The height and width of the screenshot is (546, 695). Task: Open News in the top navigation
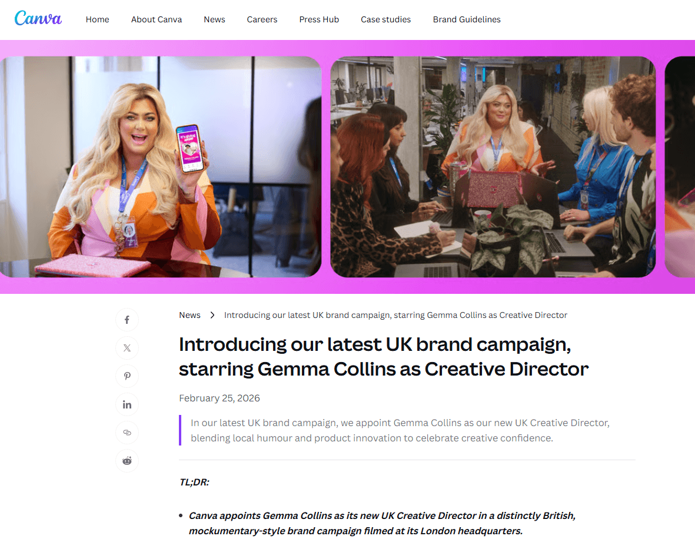215,19
